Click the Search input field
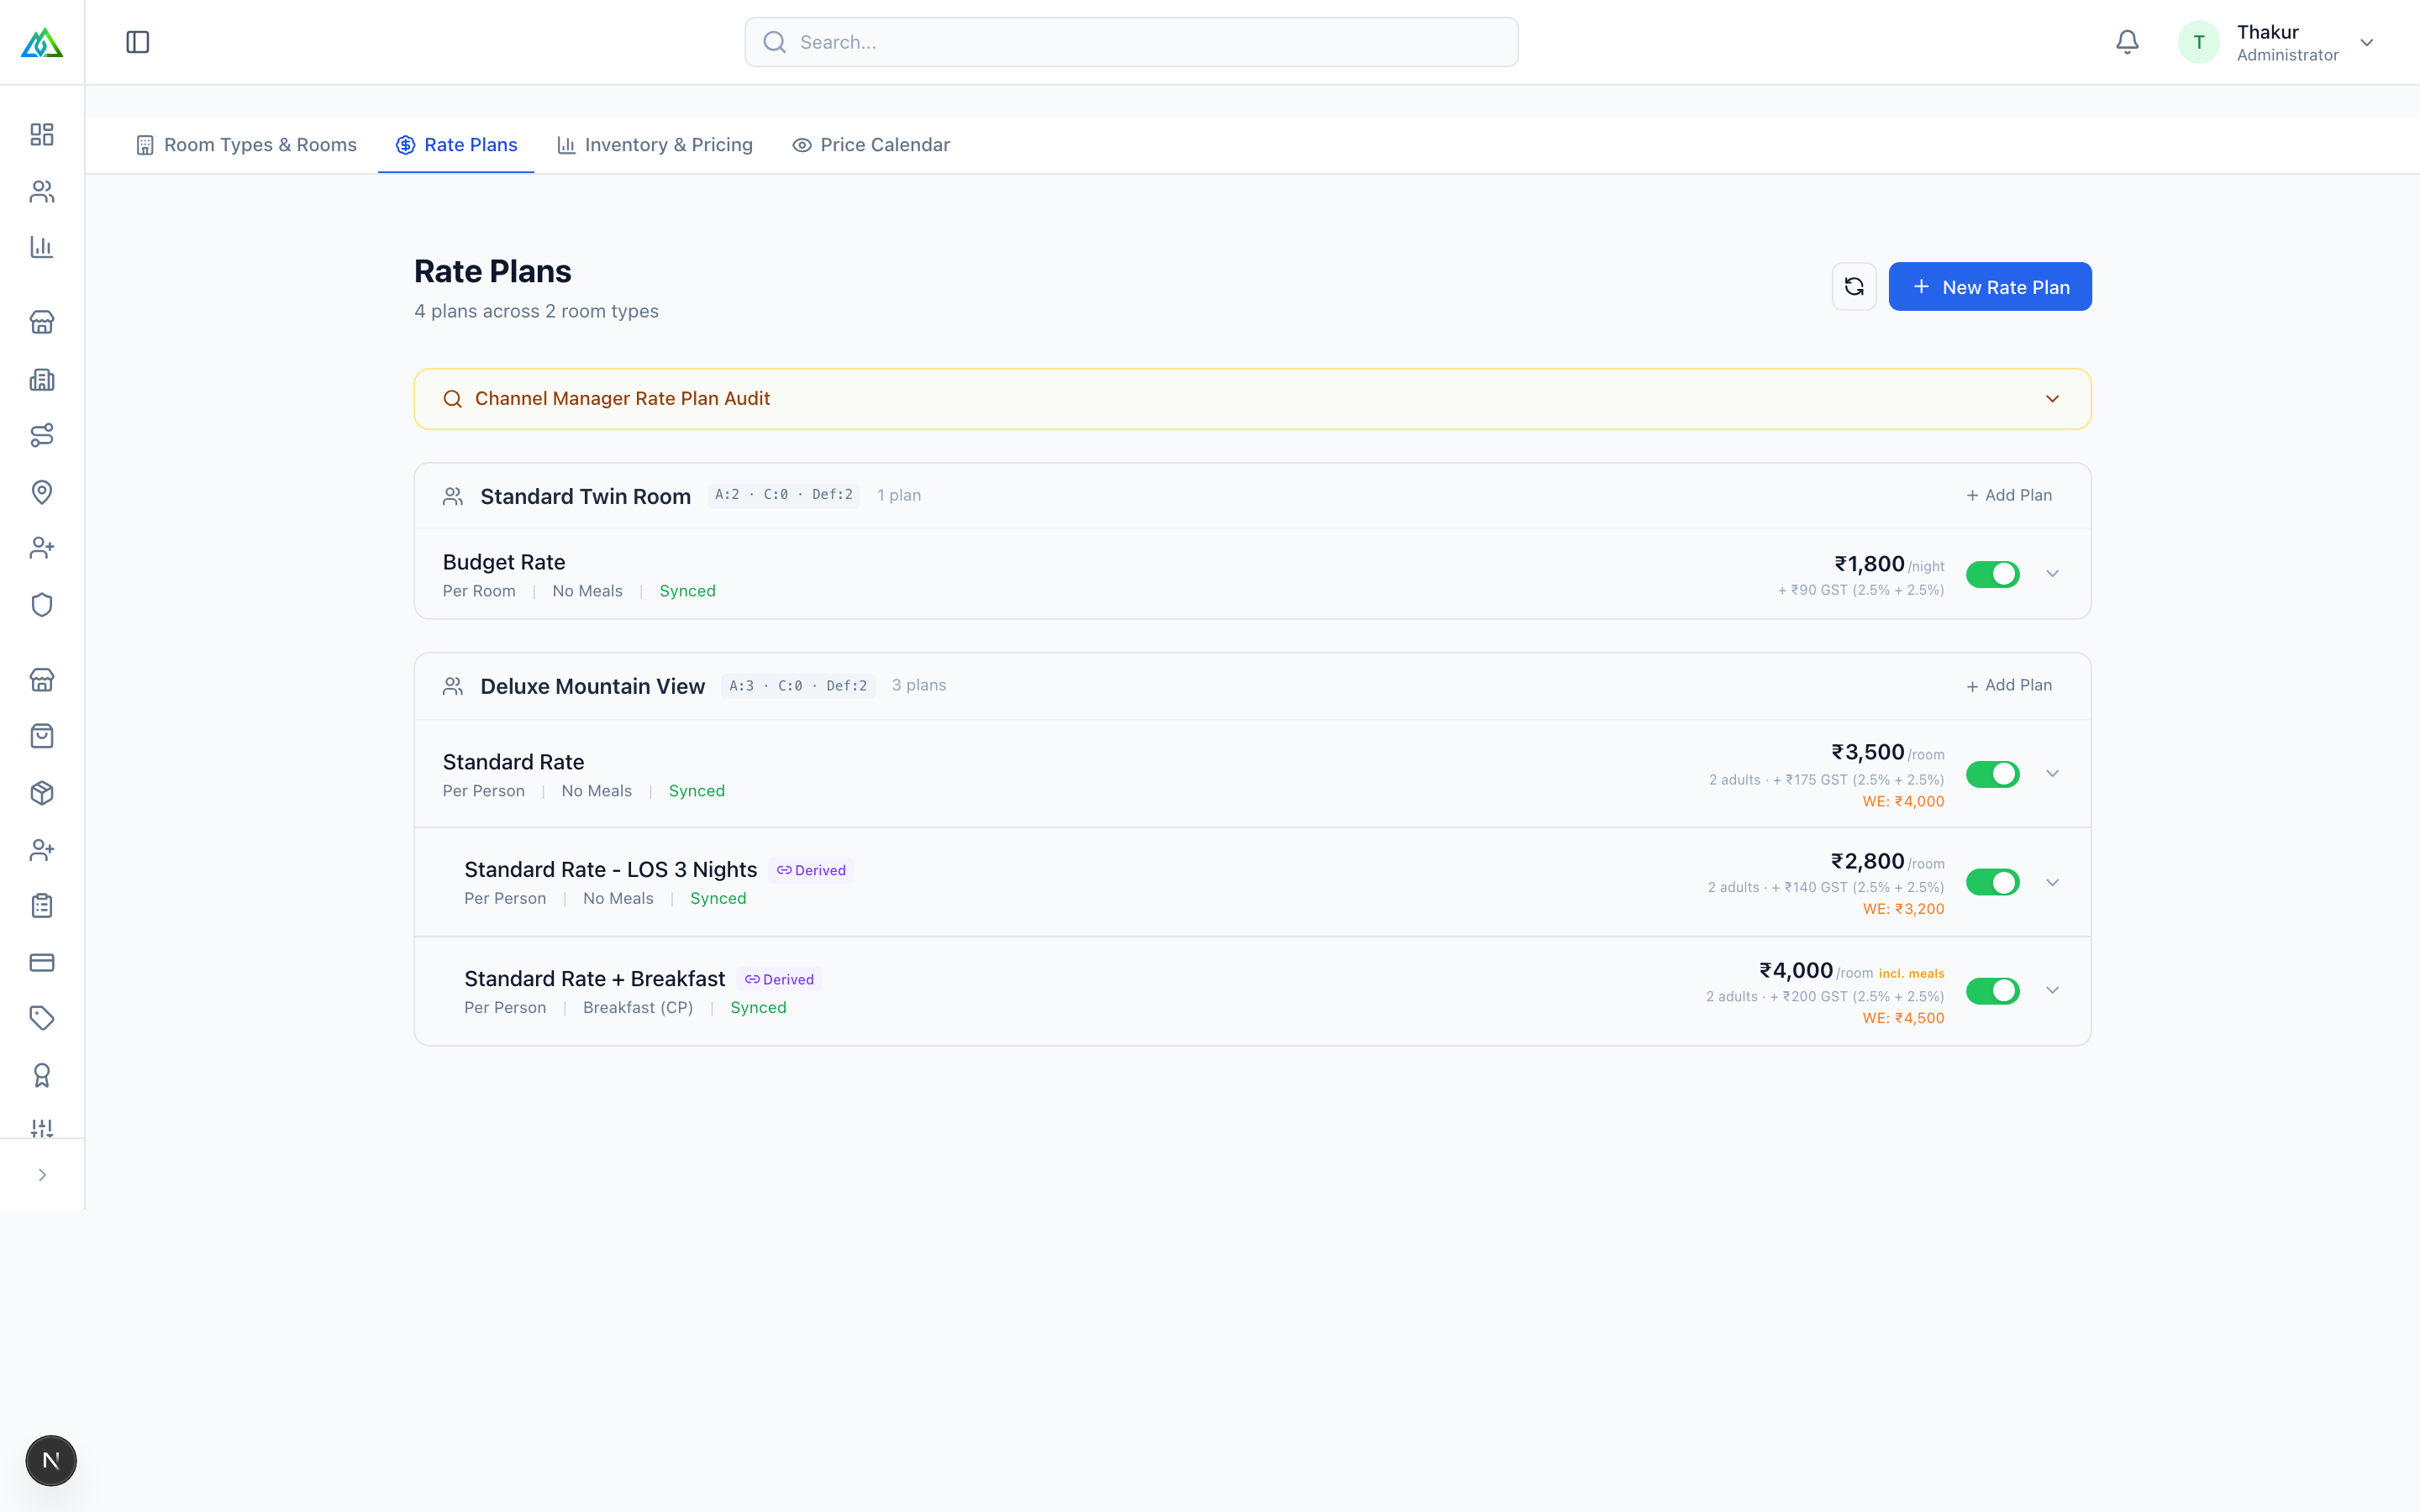Screen dimensions: 2420x1512 pyautogui.click(x=1131, y=42)
